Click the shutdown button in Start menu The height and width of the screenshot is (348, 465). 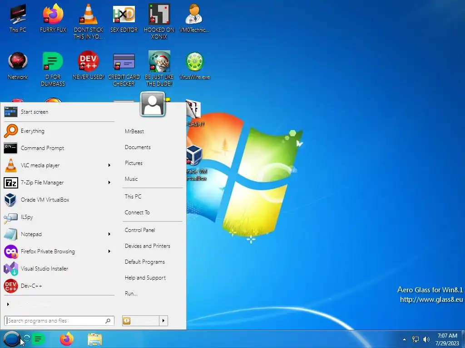[141, 321]
